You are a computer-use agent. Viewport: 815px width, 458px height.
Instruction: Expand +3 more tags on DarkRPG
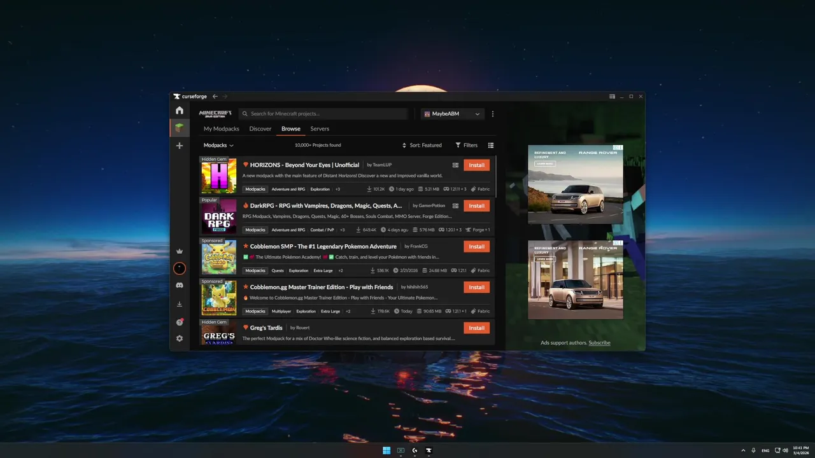click(x=342, y=230)
